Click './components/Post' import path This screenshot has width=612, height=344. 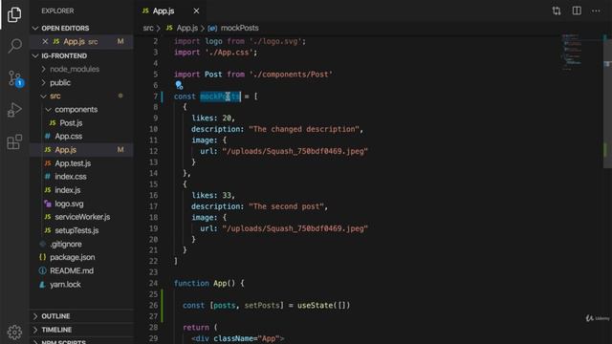click(291, 75)
